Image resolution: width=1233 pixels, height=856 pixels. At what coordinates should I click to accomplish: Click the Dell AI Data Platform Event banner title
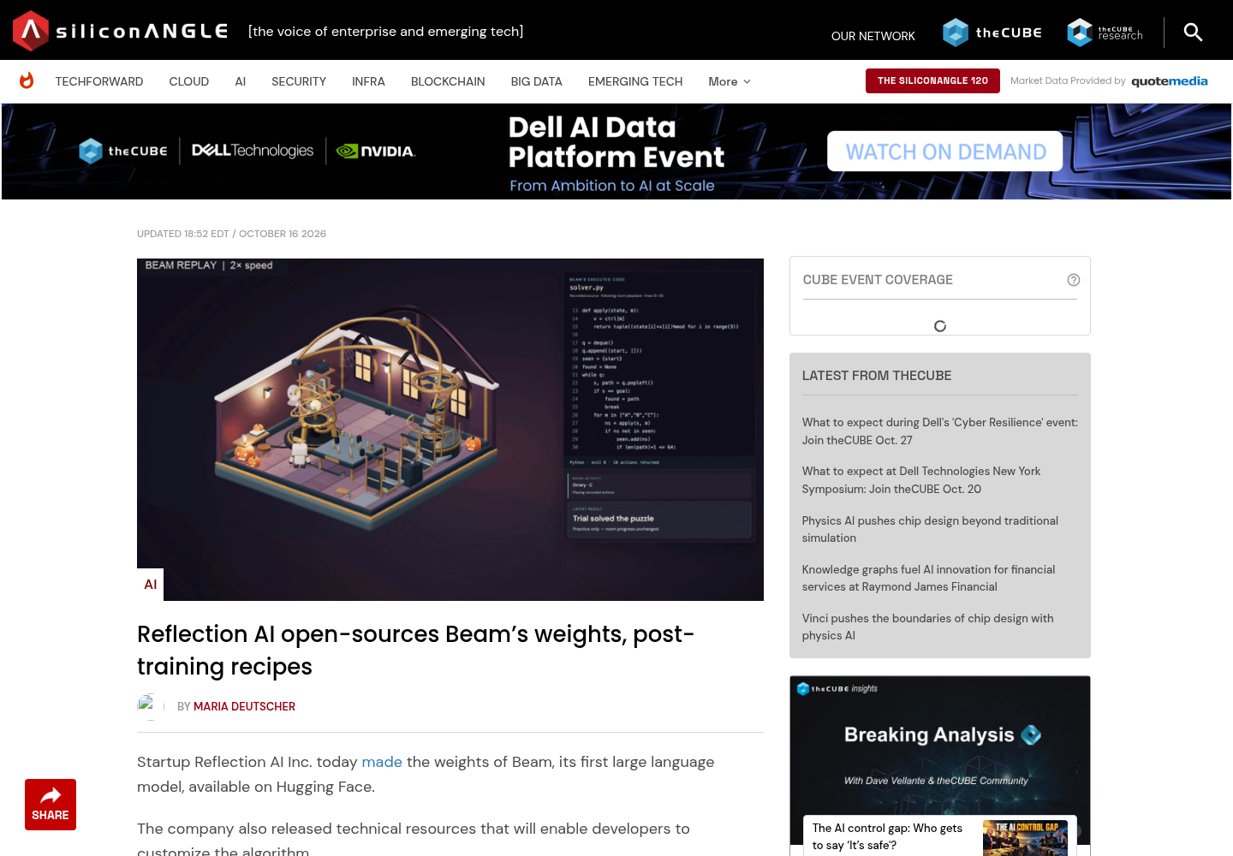pos(616,142)
